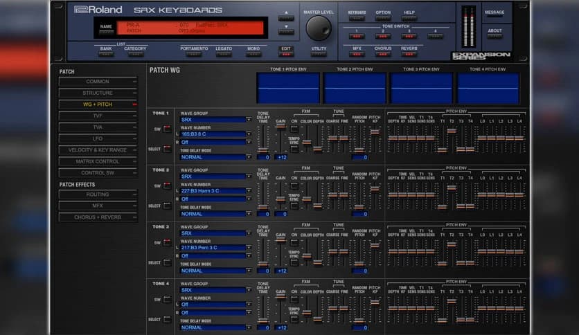Viewport: 579px width, 335px height.
Task: Toggle Tone Switch 2
Action: point(383,36)
